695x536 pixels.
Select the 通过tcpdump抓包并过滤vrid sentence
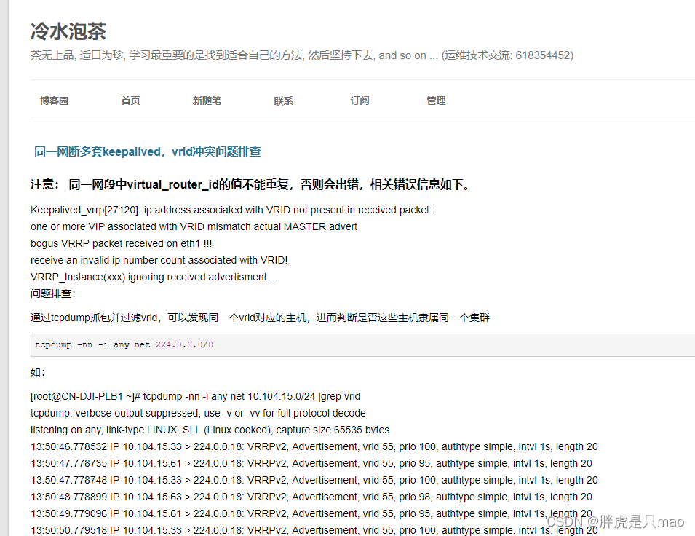260,318
